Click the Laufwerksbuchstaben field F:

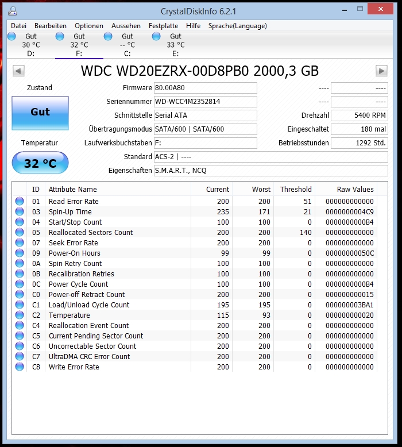206,143
